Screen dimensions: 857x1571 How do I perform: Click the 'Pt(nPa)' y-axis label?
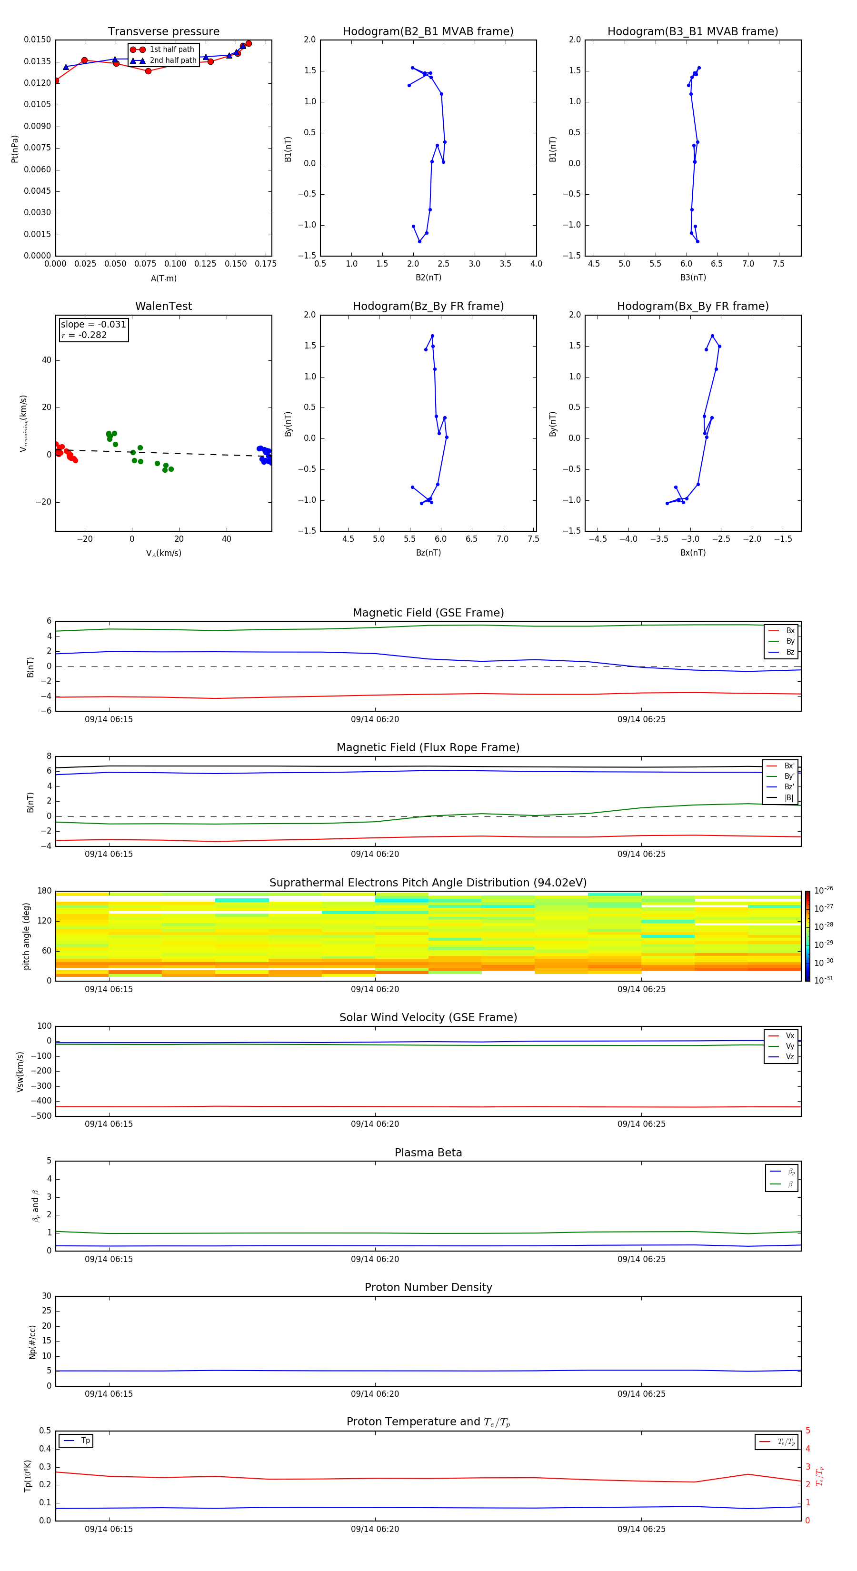[15, 149]
